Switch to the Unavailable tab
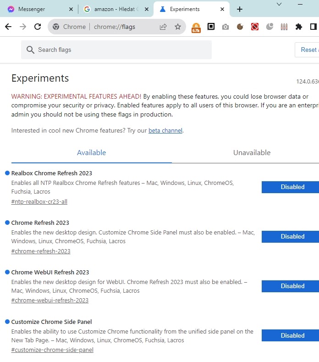Screen dimensions: 319x362 click(x=252, y=153)
